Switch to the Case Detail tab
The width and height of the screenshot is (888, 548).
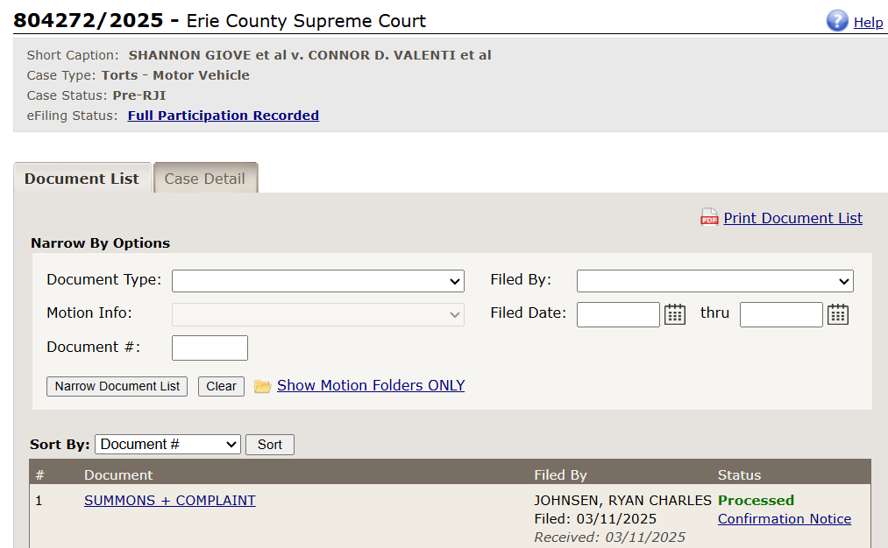pyautogui.click(x=205, y=179)
